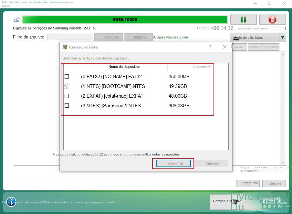Click the Nome do dispositivo column header
292x214 pixels.
click(124, 67)
